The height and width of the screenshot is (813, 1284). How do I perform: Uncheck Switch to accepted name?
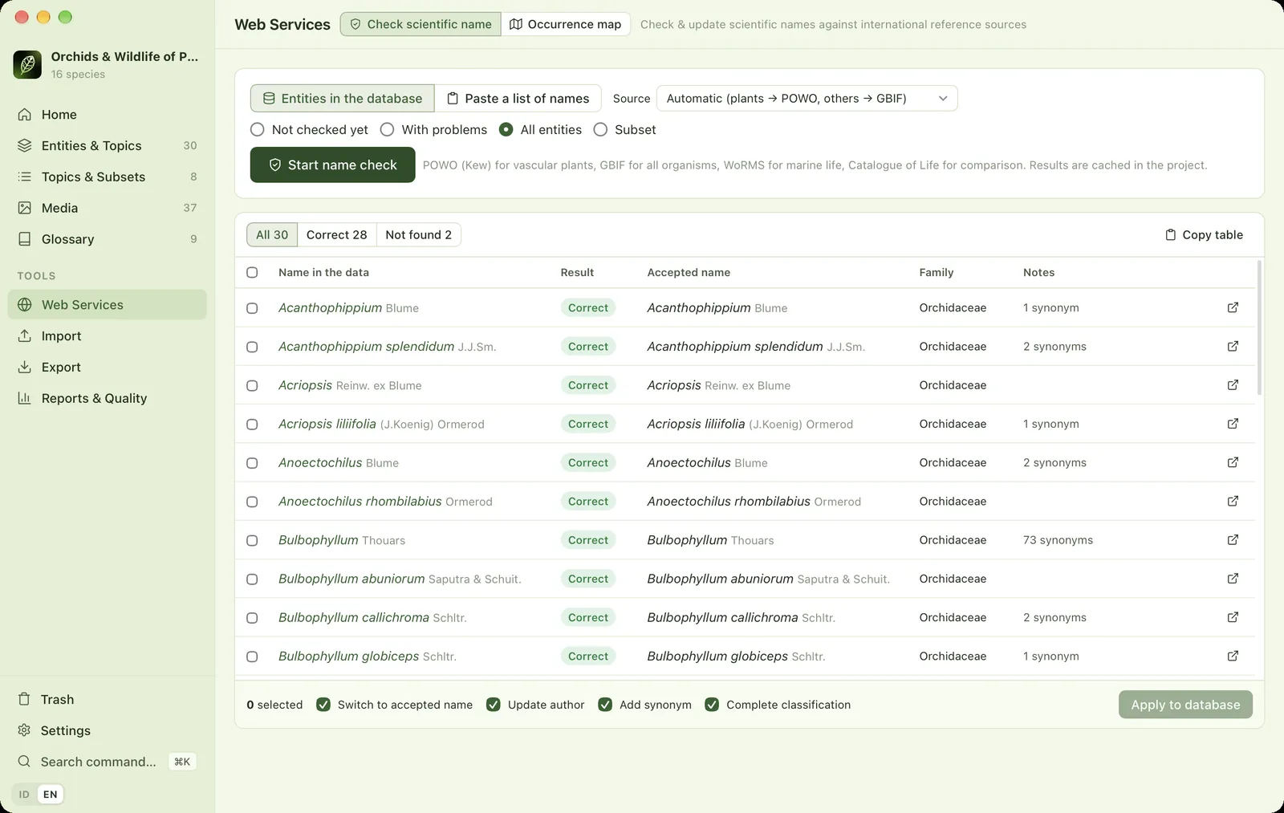(x=323, y=705)
